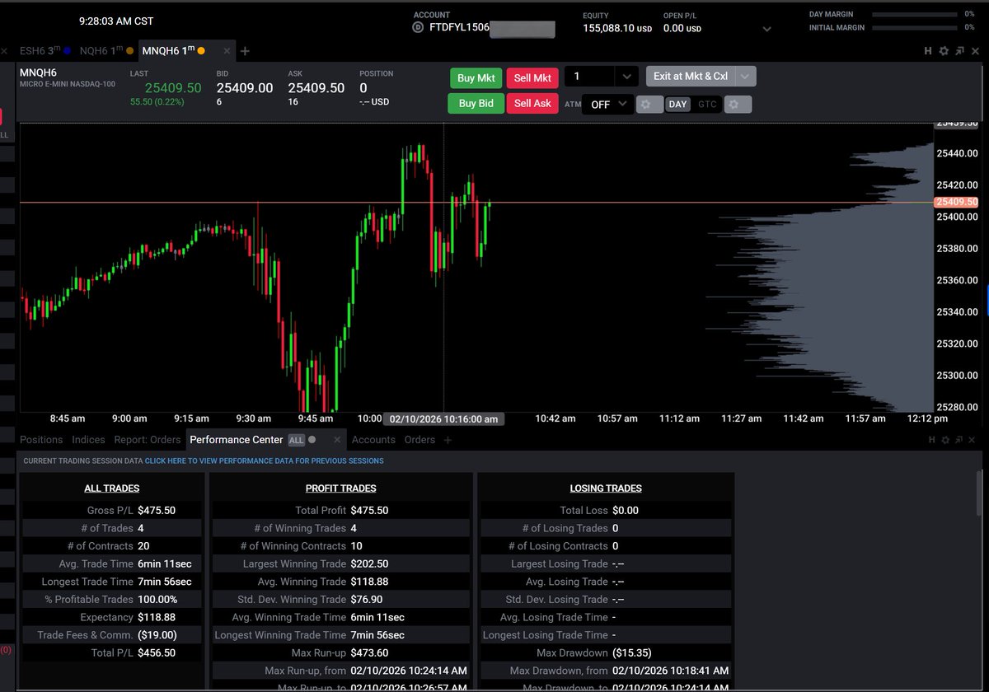Click the H icon on chart panel

pyautogui.click(x=929, y=51)
